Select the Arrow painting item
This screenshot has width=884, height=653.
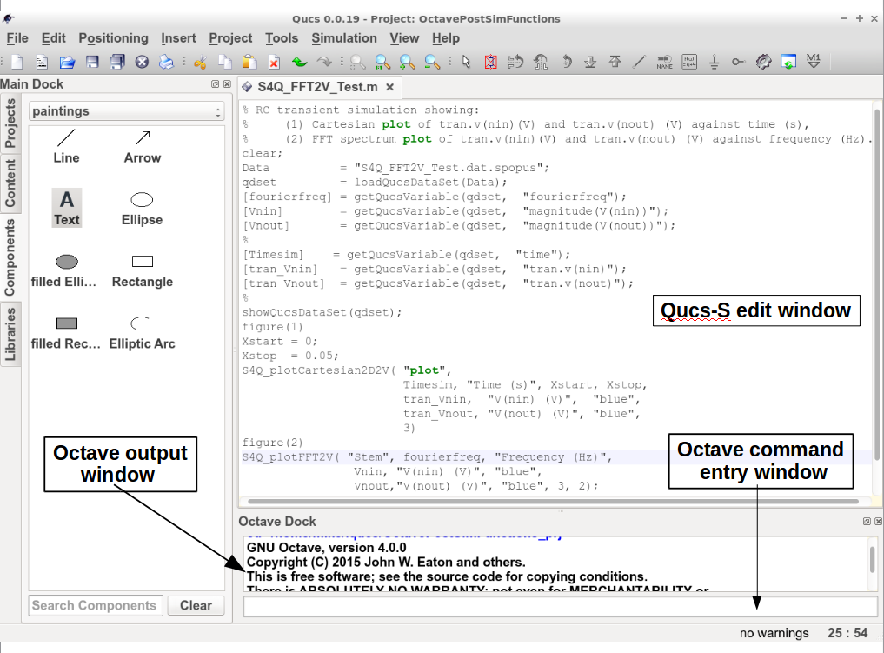[142, 147]
